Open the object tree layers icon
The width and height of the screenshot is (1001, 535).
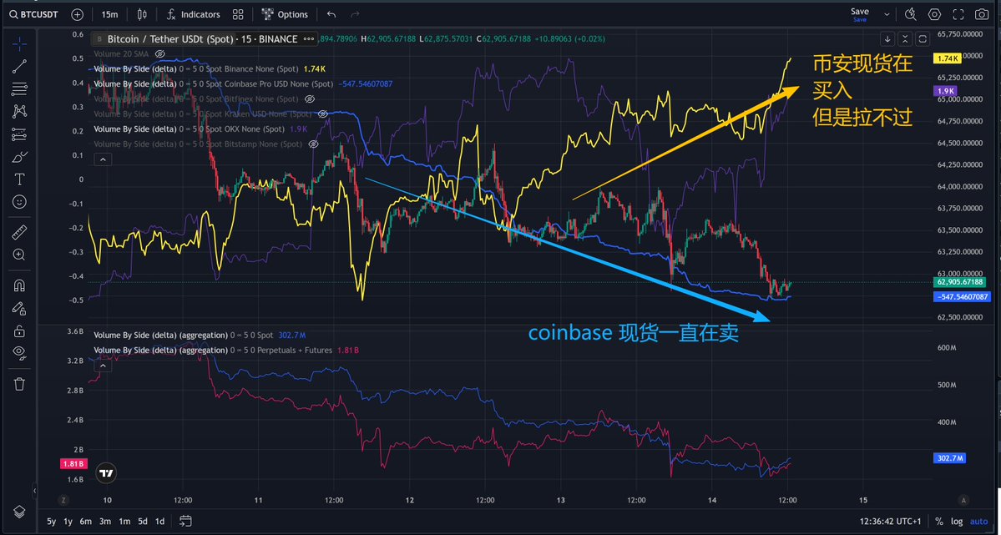[x=19, y=512]
